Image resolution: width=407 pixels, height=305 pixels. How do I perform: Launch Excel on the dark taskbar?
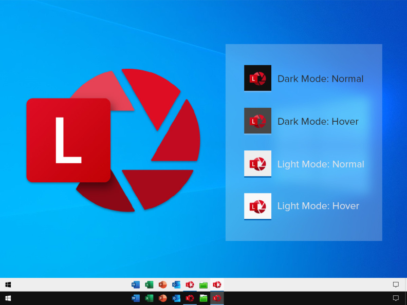pyautogui.click(x=149, y=298)
